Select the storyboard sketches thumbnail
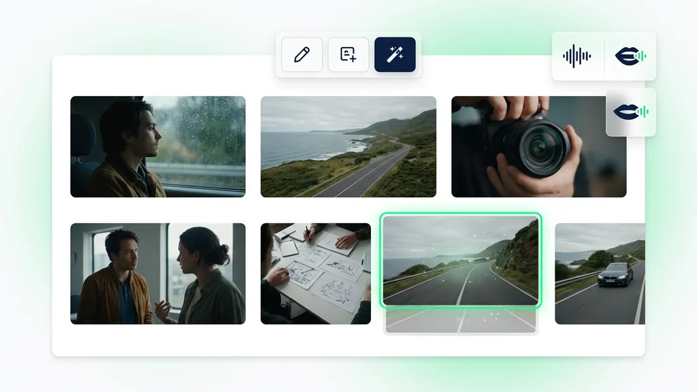This screenshot has height=392, width=697. pyautogui.click(x=316, y=274)
